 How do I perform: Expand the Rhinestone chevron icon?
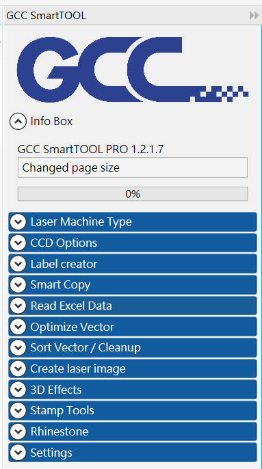pos(18,431)
